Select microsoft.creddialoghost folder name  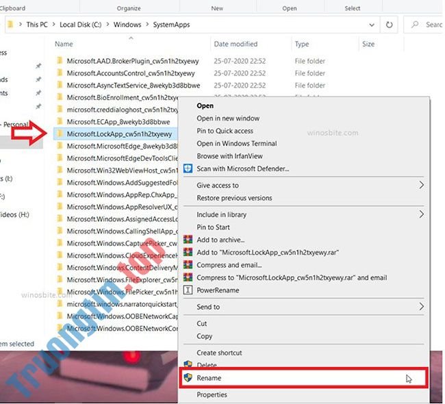123,110
